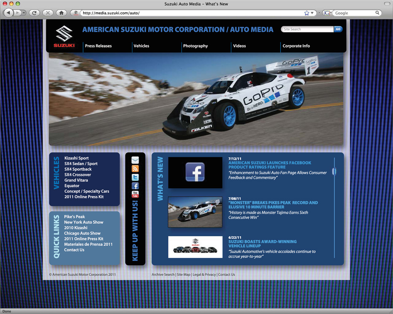Open the Press Releases menu
The width and height of the screenshot is (393, 314).
coord(98,46)
